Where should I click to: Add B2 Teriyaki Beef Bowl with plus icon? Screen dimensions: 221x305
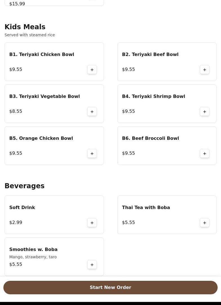click(x=204, y=69)
